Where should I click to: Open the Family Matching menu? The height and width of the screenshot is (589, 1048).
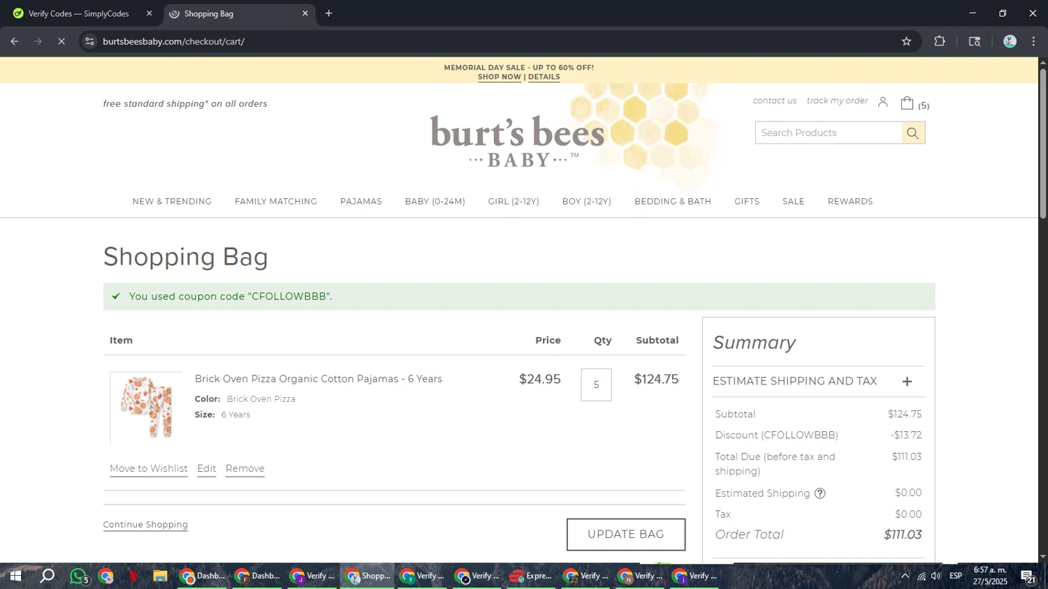pyautogui.click(x=276, y=202)
